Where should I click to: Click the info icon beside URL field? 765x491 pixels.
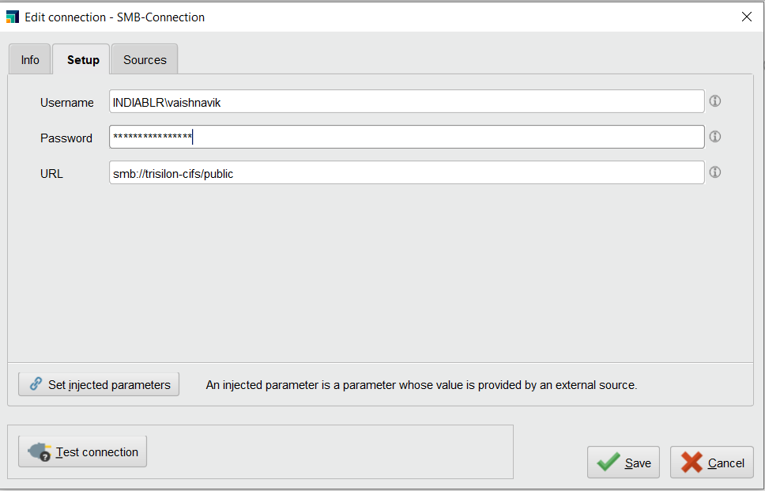[714, 172]
